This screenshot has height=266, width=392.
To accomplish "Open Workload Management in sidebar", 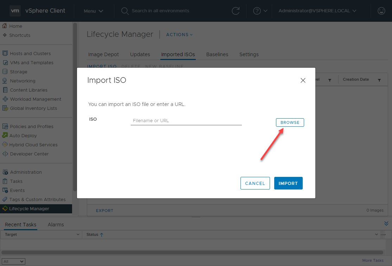I will click(36, 99).
